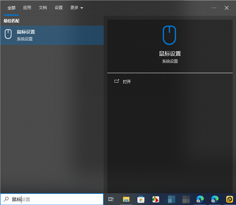Open the left Microsoft Edge taskbar icon
Screen dimensions: 236x205
click(x=200, y=199)
